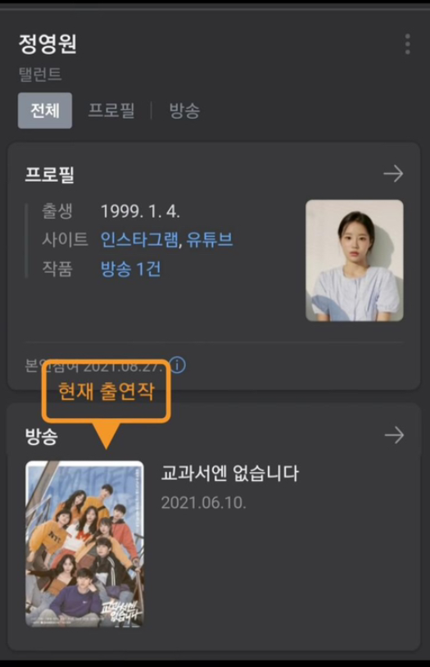Click the 2021.06.10. broadcast date
Viewport: 430px width, 667px height.
(204, 503)
